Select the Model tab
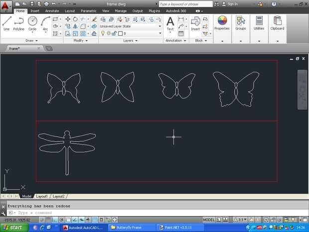Screen dimensions: 309x232 pos(26,196)
